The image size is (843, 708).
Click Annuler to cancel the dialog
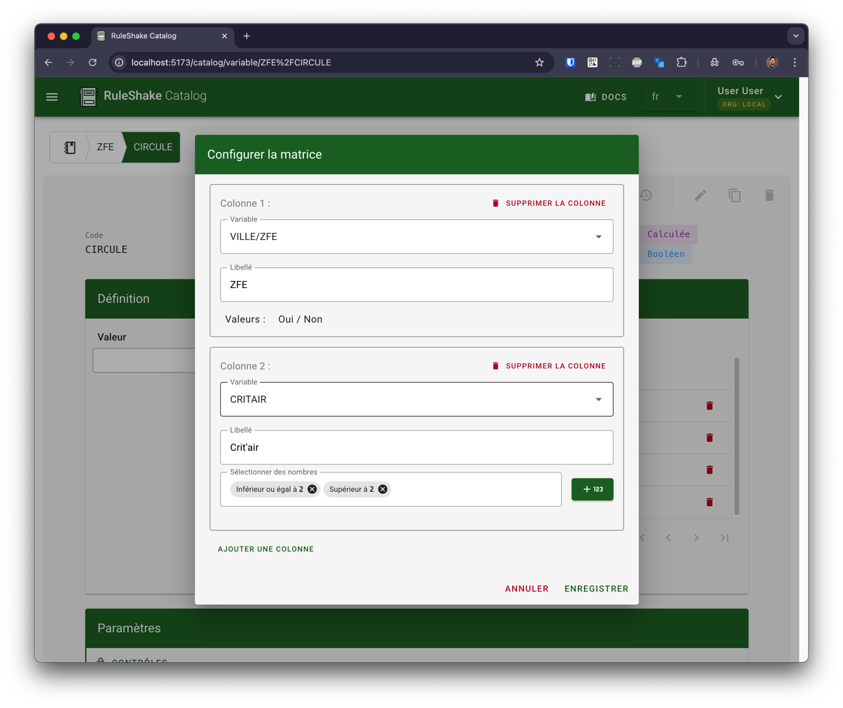point(526,589)
